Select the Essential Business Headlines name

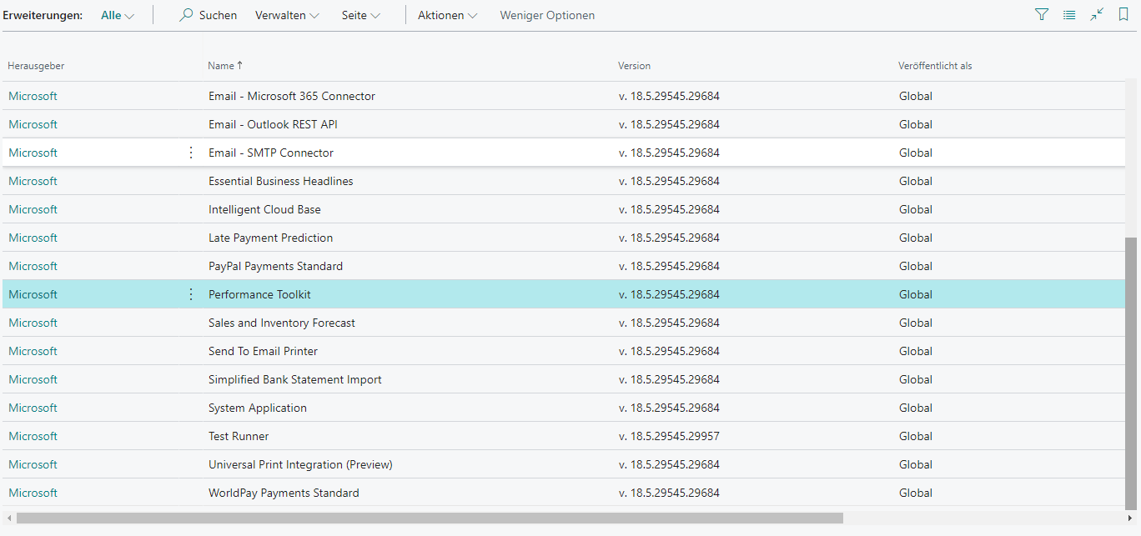281,181
